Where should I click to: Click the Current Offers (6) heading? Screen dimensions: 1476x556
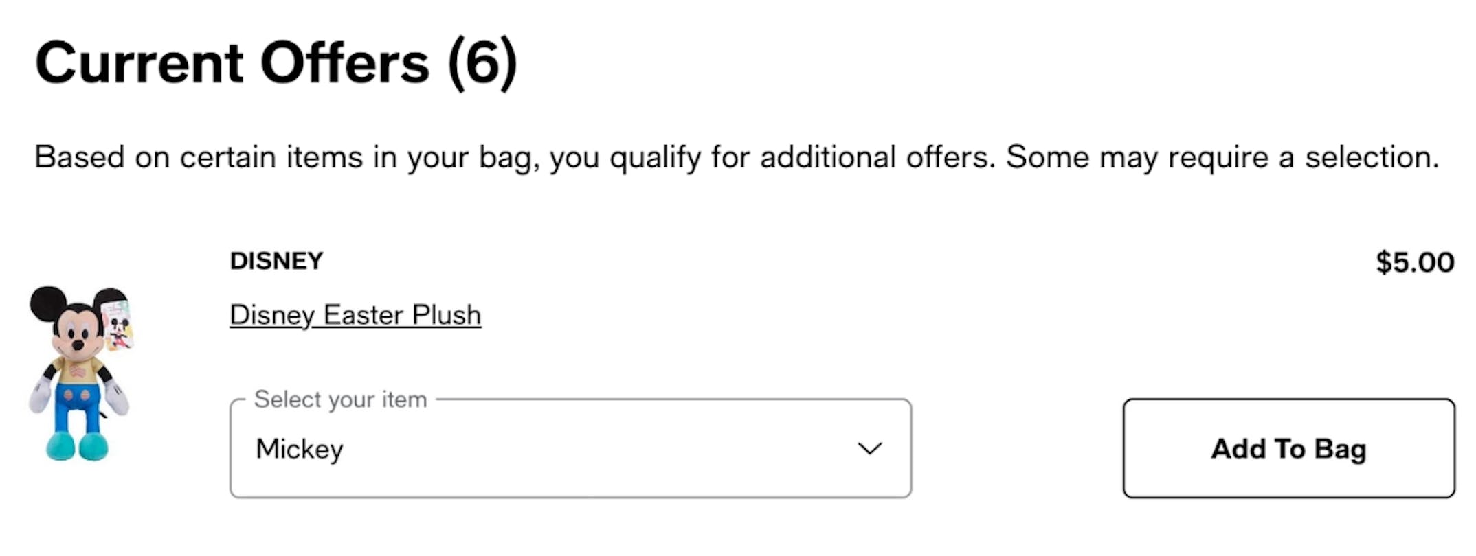(275, 63)
